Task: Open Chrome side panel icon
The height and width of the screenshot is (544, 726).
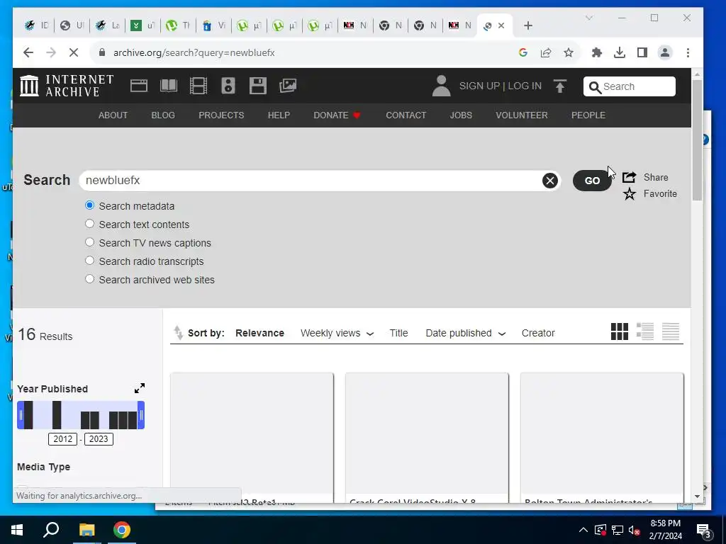Action: (642, 52)
